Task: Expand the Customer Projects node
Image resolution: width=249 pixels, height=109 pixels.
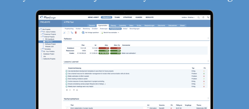Action: pos(41,34)
